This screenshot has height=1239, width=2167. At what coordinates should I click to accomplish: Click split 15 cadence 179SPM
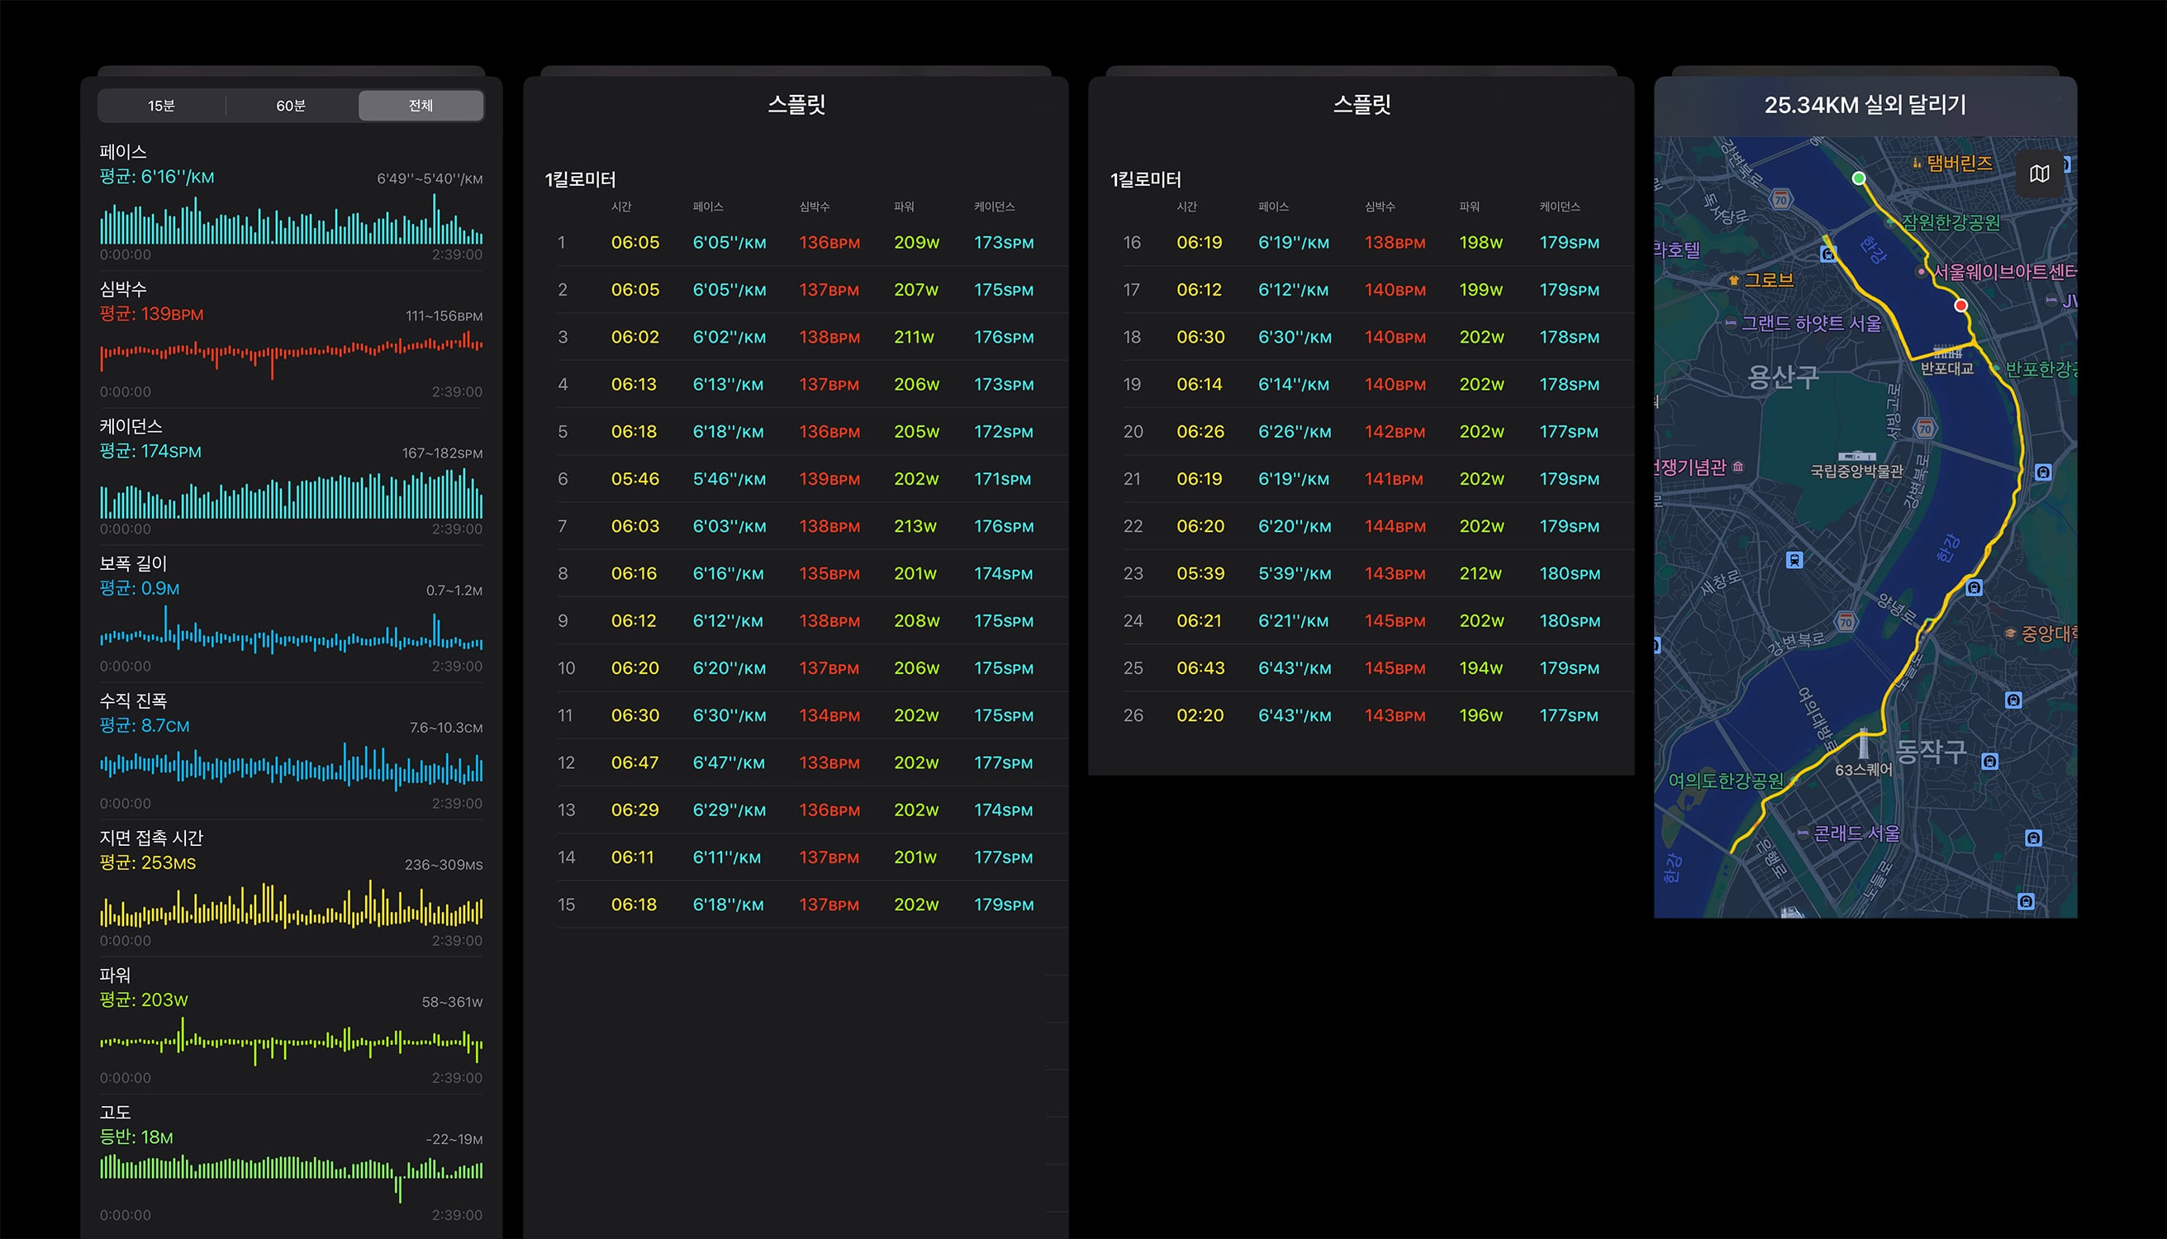[1004, 904]
